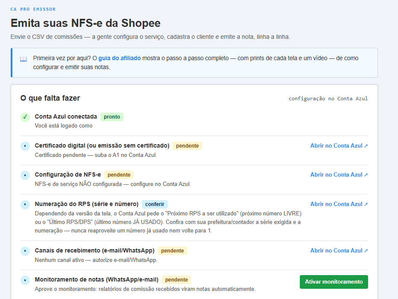
Task: Click the Envie o CSV de comissões subtitle
Action: pos(150,37)
